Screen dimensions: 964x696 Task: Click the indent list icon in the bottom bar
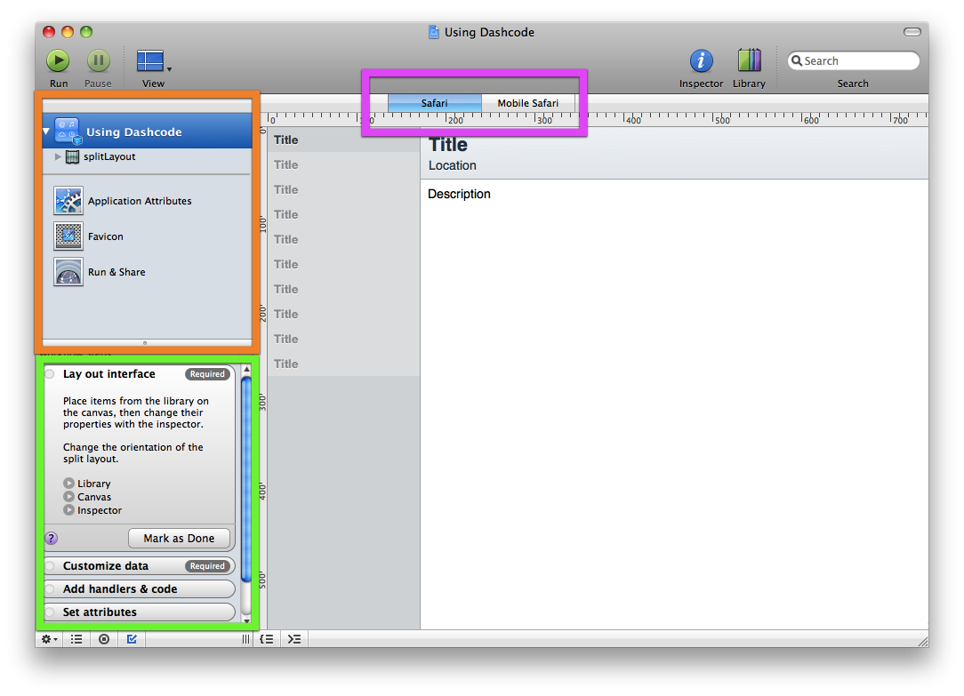click(x=294, y=639)
